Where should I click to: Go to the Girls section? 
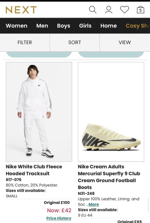(x=85, y=26)
